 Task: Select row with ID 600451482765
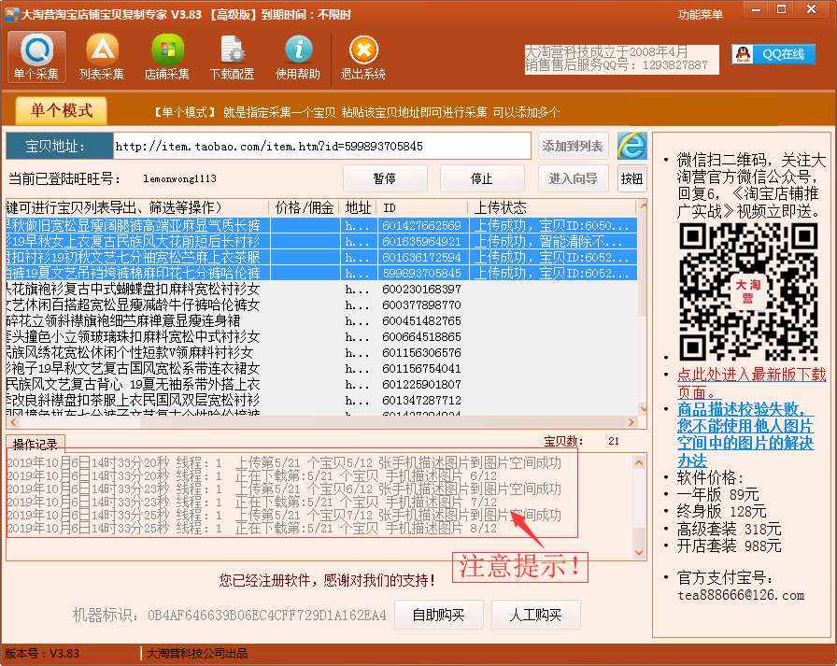(321, 321)
